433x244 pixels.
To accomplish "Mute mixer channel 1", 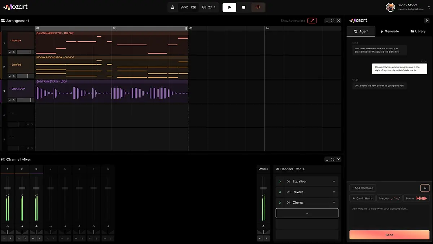I will [4, 239].
